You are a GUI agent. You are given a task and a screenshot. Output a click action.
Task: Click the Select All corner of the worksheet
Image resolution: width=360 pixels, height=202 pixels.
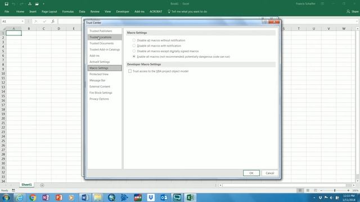[x=3, y=29]
